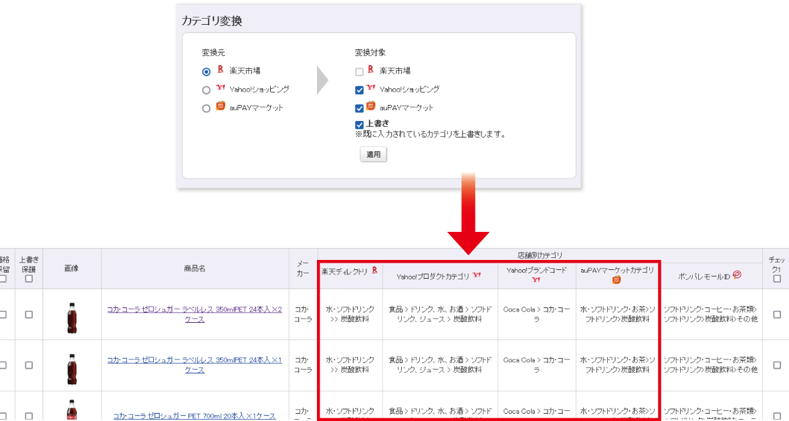Open the PET 700ml 20本入×1ケース product link
This screenshot has width=789, height=421.
tap(194, 416)
